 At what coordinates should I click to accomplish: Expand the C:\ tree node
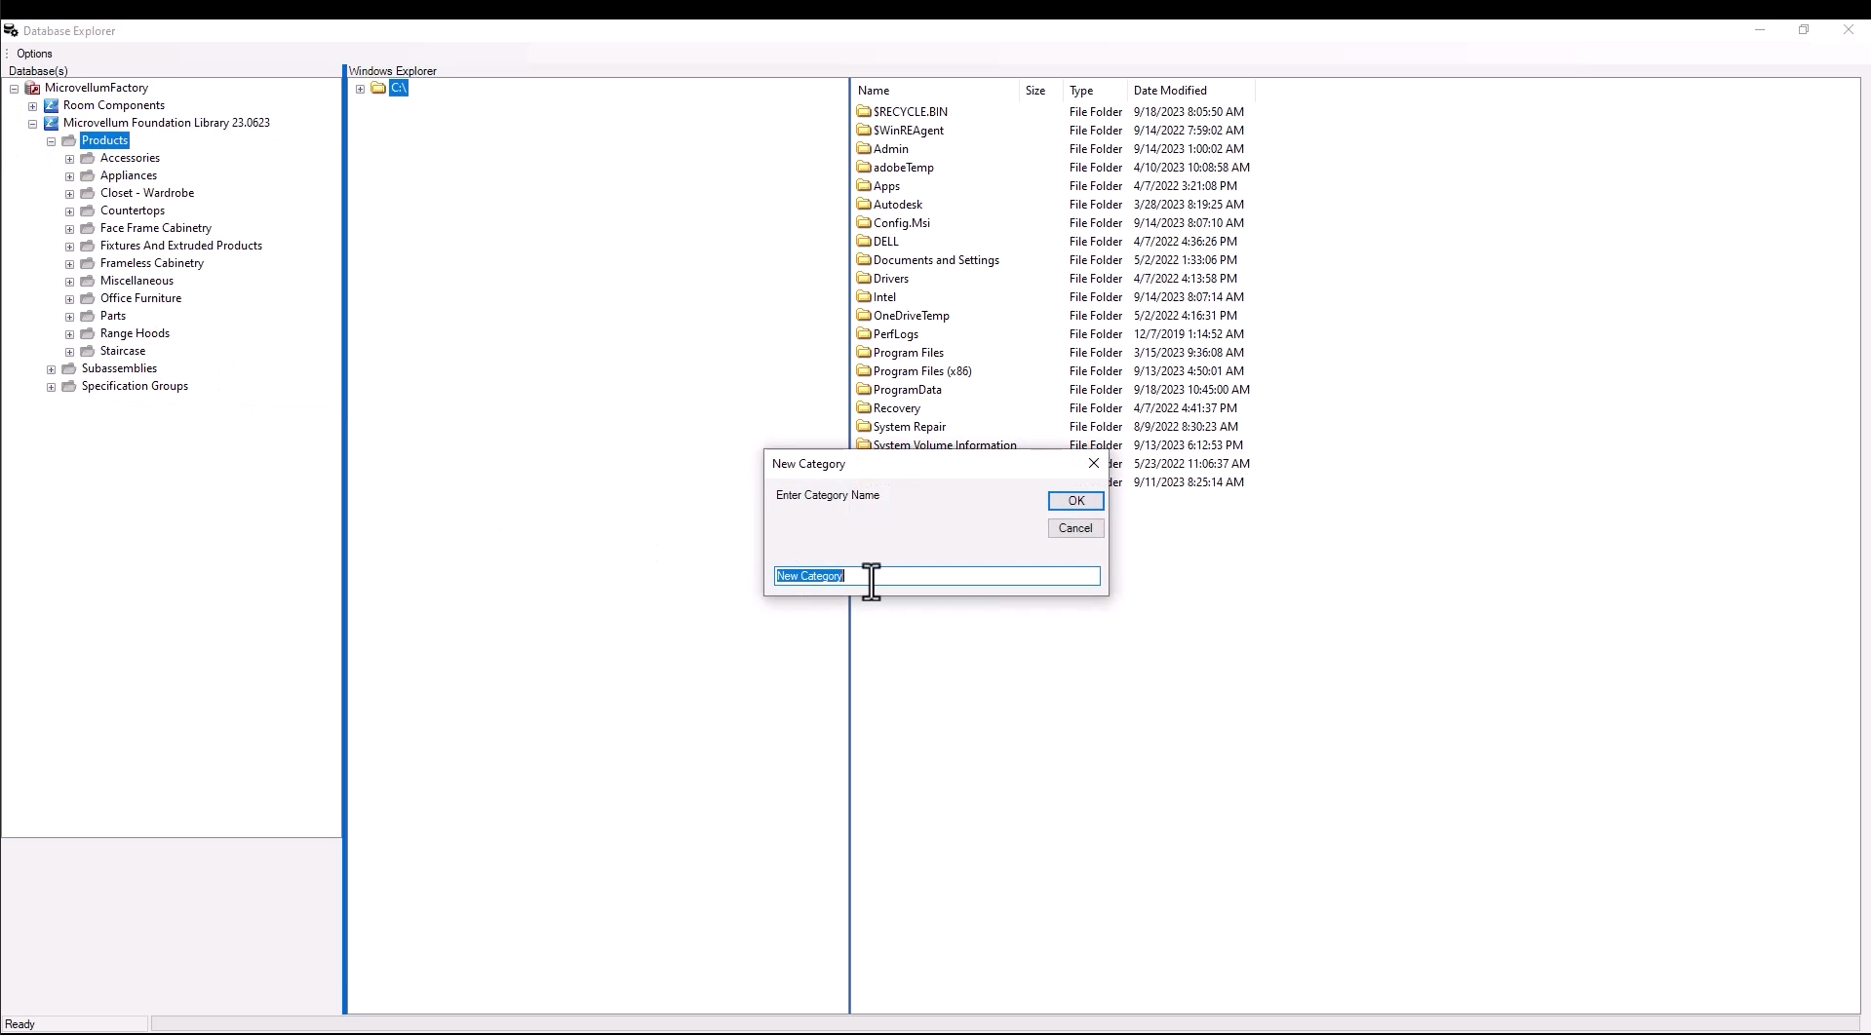click(360, 88)
